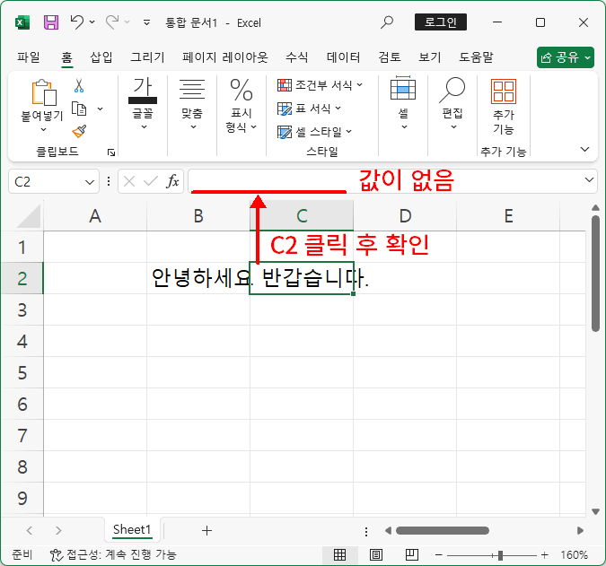This screenshot has width=606, height=566.
Task: Click the Sheet1 sheet tab
Action: tap(132, 530)
